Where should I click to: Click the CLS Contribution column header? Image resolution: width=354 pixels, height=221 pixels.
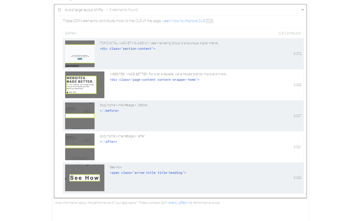(x=290, y=33)
